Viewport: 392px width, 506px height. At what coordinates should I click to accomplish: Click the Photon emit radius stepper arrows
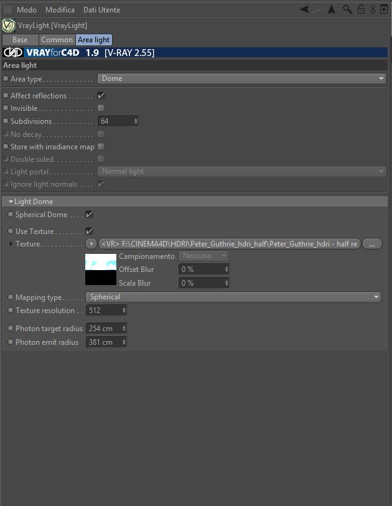[124, 342]
